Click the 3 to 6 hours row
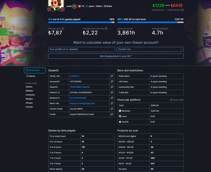This screenshot has width=211, height=172. pos(81,147)
